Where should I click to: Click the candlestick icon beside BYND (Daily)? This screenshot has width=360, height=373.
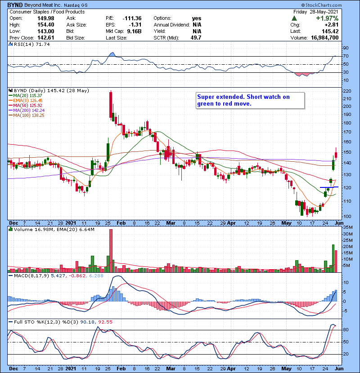10,90
